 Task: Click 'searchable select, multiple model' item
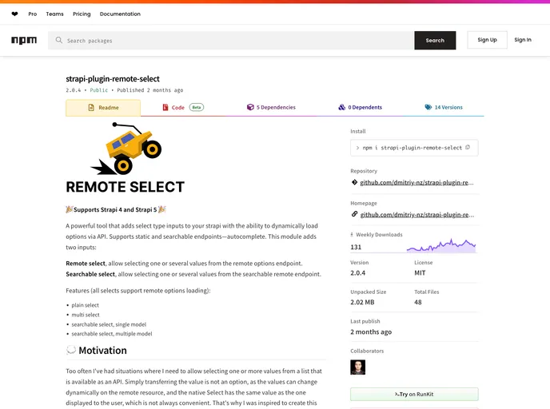[112, 334]
